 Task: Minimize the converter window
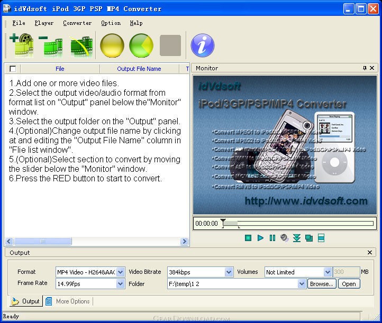349,9
